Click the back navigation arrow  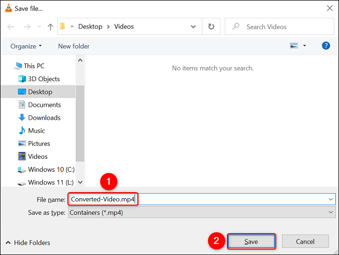(10, 27)
